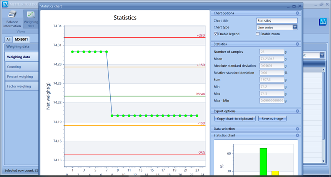Click the Mean line label
This screenshot has width=331, height=177.
[201, 94]
